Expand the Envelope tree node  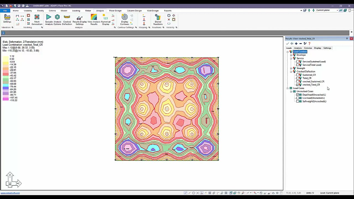pos(291,55)
